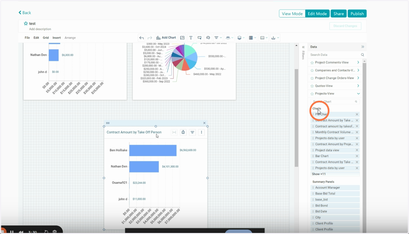Star the Quotas-View data source

click(312, 86)
